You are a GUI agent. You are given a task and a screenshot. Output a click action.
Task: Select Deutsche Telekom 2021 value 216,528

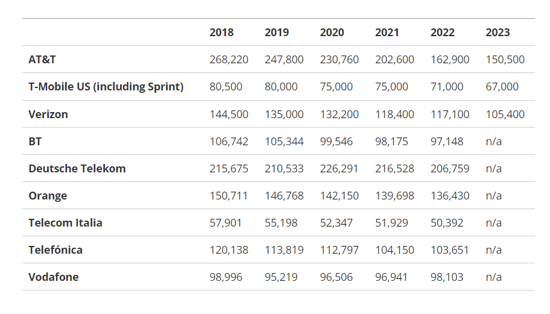click(394, 169)
